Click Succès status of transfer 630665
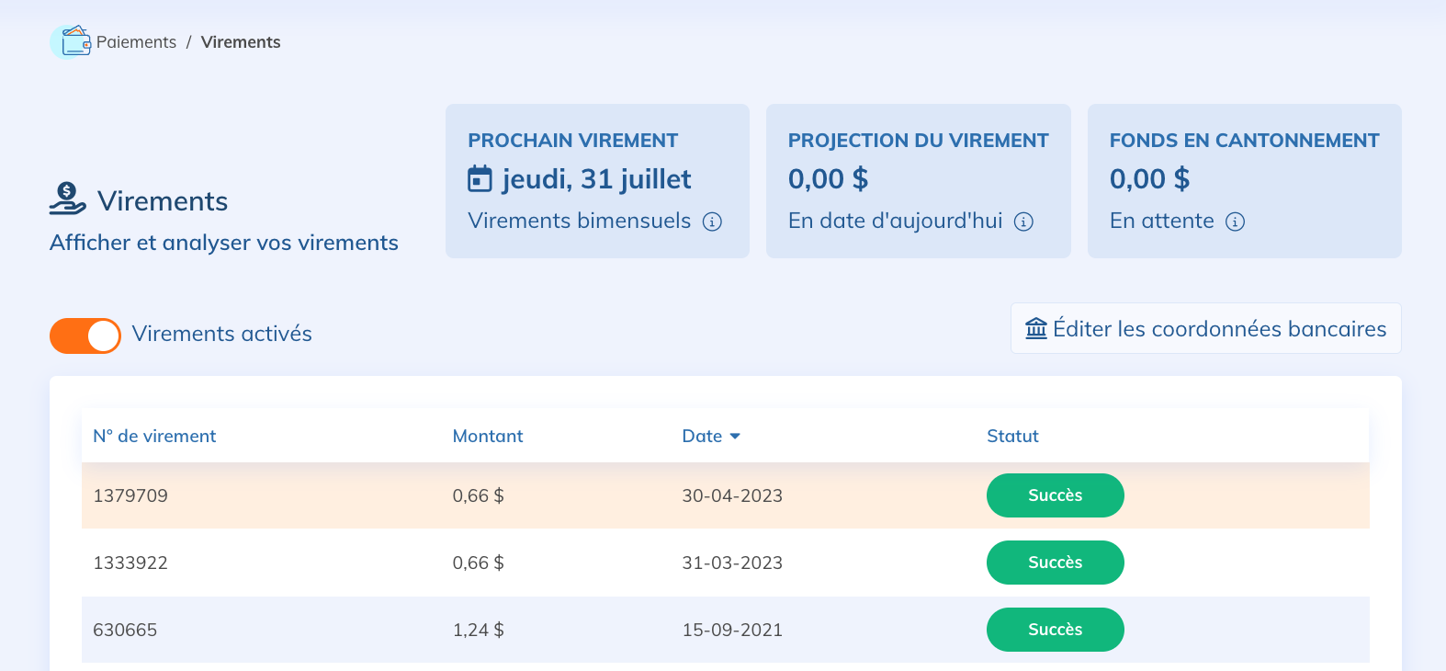 tap(1055, 630)
